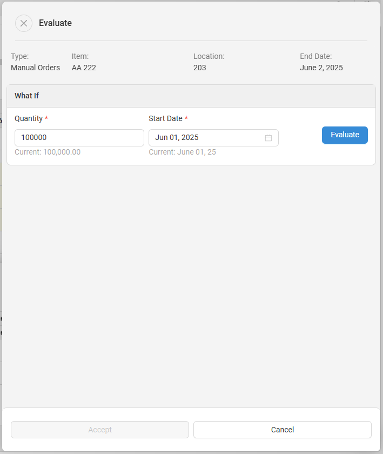Click the Current: 100,000.00 hint text
The image size is (383, 454).
[x=48, y=152]
